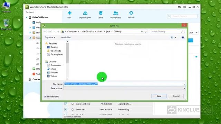Select the De-duplicate contacts icon
221x124 pixels.
[x=116, y=13]
